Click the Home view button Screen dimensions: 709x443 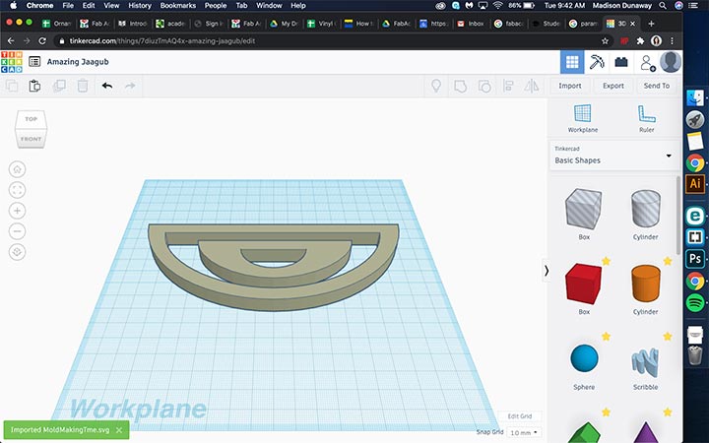pos(17,169)
